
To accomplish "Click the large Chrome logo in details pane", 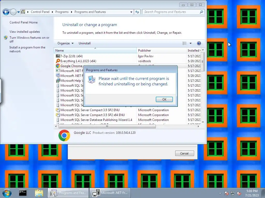I will (64, 135).
